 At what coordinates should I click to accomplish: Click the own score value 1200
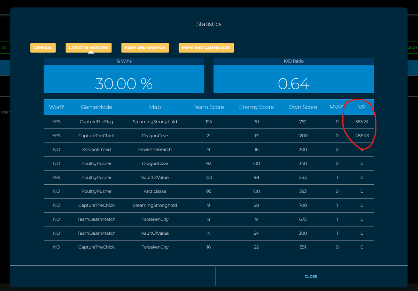coord(303,136)
